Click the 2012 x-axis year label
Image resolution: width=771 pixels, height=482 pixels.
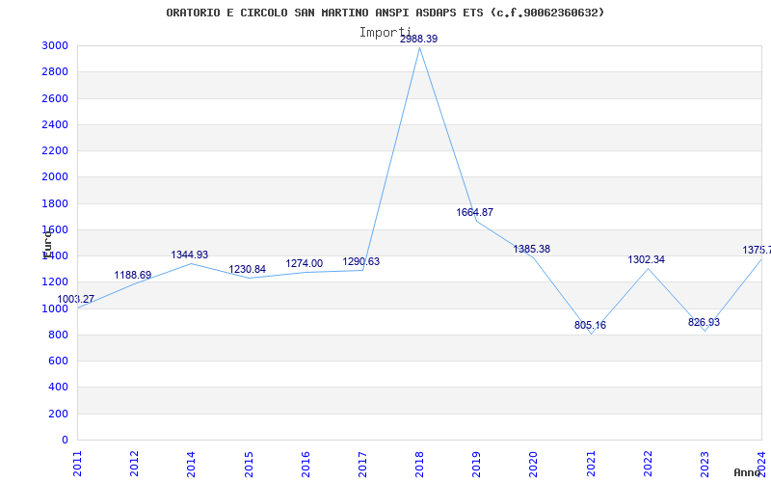coord(134,464)
